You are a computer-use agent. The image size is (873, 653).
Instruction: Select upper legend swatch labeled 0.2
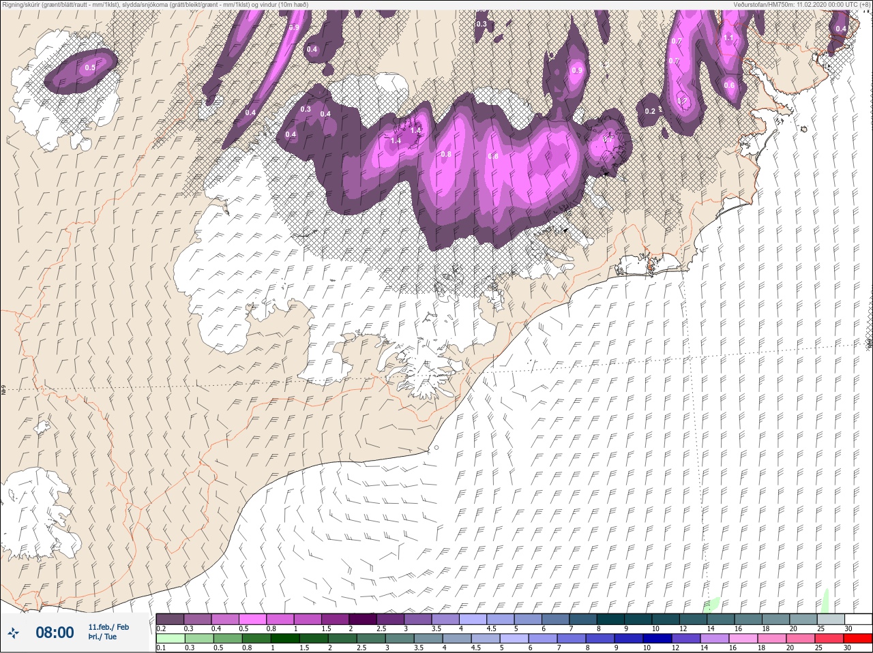tap(170, 619)
